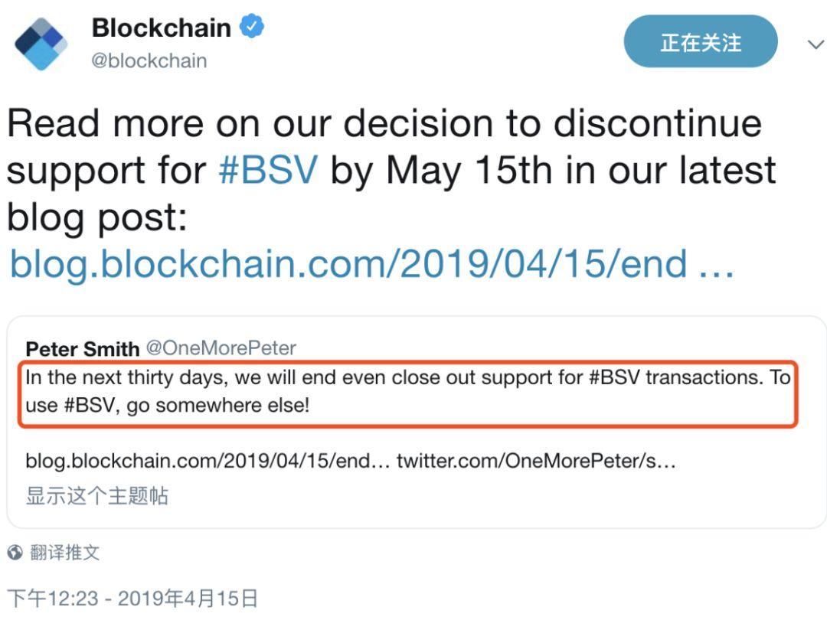
Task: Open the Blockchain display name
Action: coord(162,28)
